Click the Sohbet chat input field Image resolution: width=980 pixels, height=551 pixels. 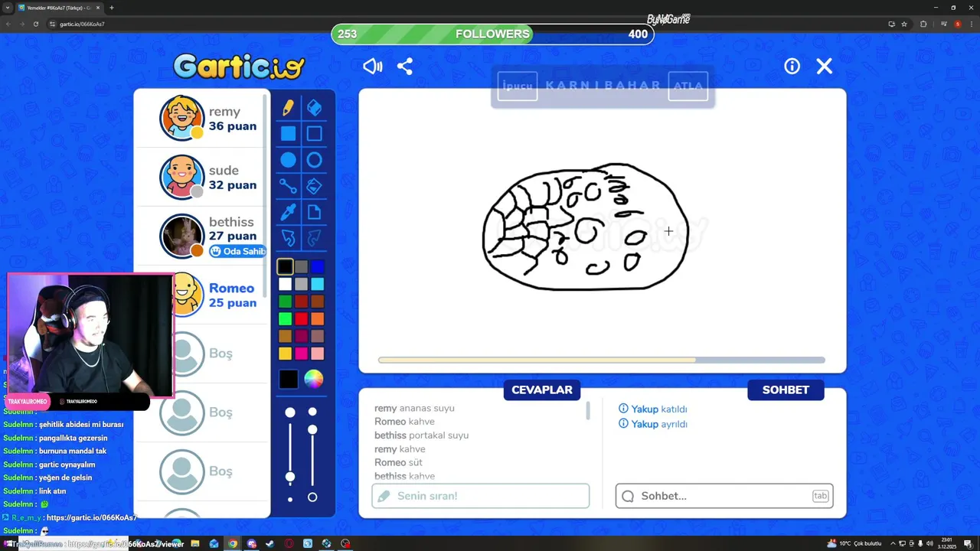[724, 496]
